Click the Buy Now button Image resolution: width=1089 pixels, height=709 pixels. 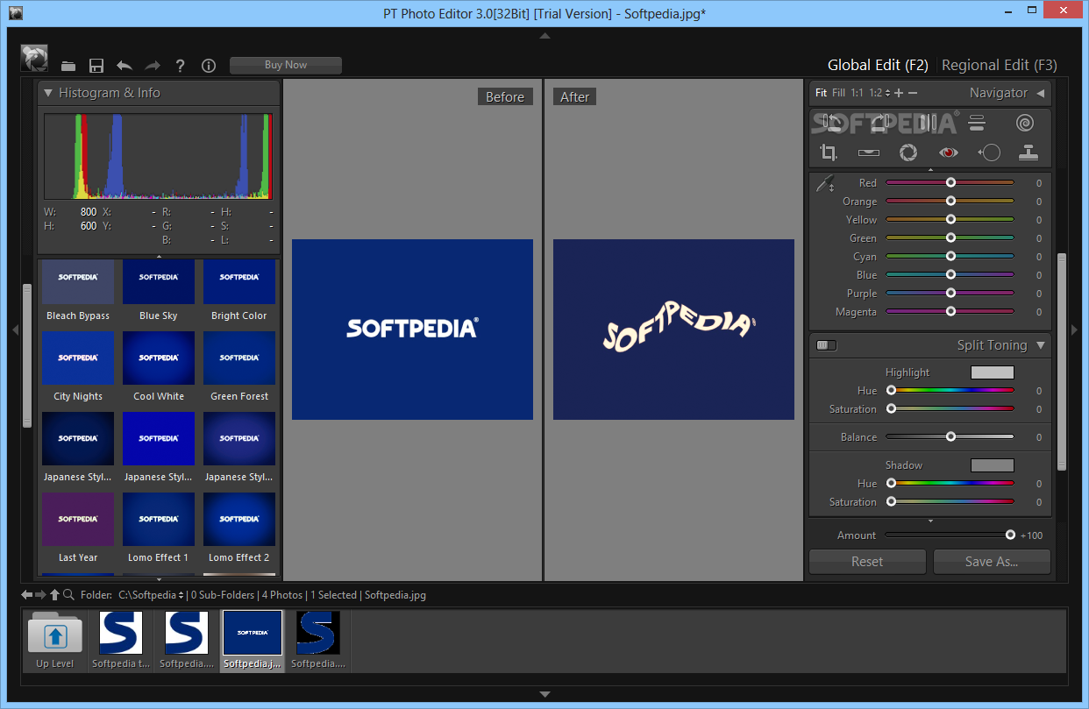[x=286, y=65]
